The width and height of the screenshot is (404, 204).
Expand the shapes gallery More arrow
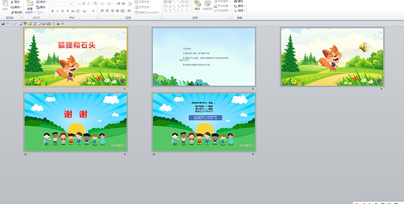[x=191, y=10]
